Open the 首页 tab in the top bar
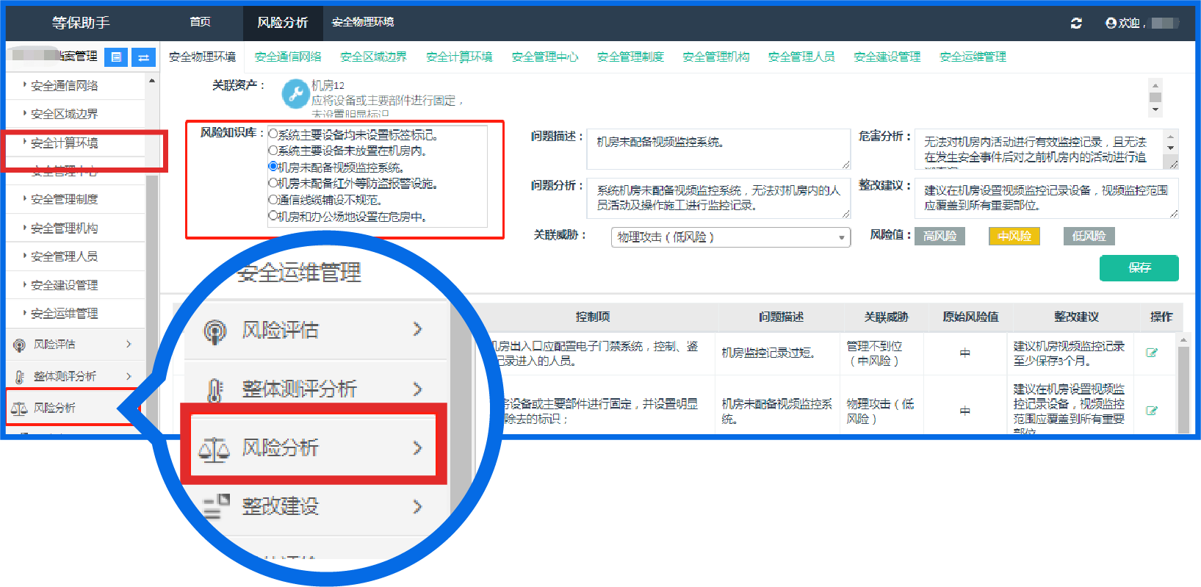Viewport: 1201px width, 587px height. [x=201, y=22]
